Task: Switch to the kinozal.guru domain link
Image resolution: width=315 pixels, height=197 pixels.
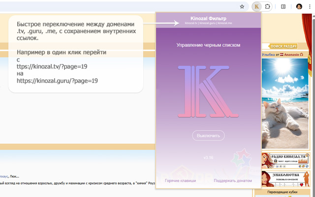Action: click(208, 23)
